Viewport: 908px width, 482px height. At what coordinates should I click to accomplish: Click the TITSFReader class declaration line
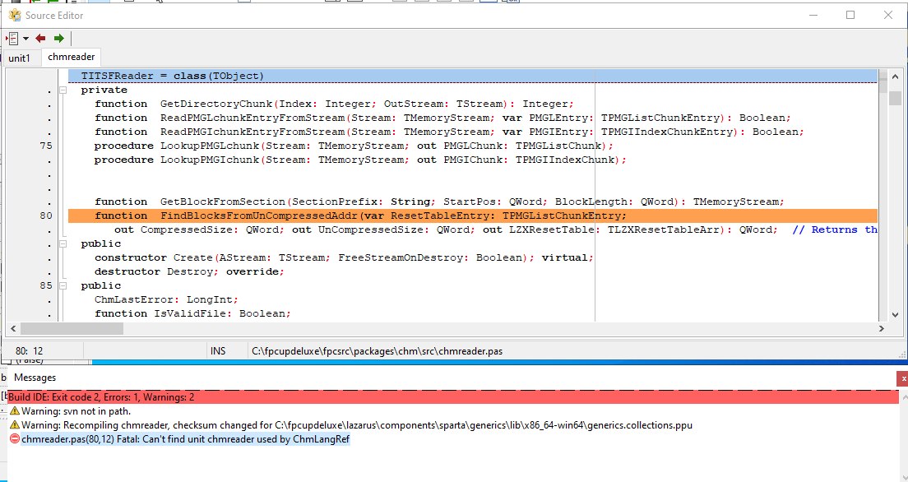coord(473,76)
